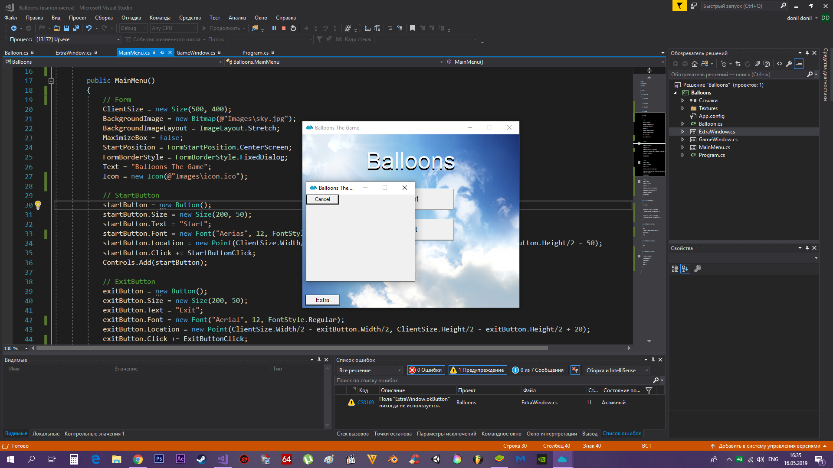Switch to the GameWindow.cs tab
Screen dimensions: 833x468
click(x=196, y=52)
